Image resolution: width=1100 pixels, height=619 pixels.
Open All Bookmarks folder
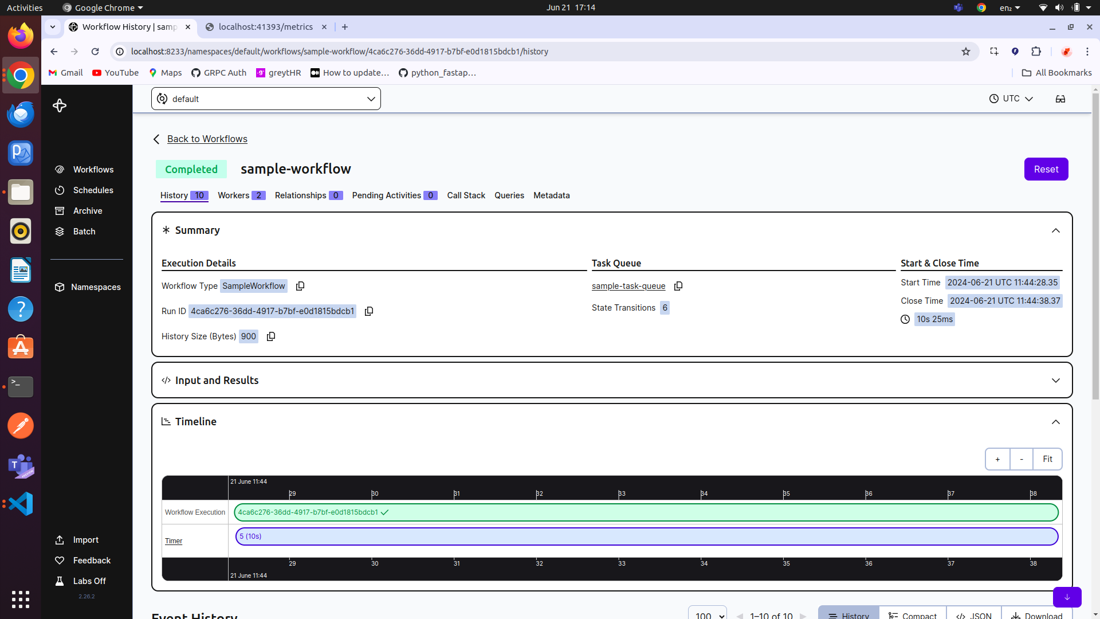tap(1057, 73)
